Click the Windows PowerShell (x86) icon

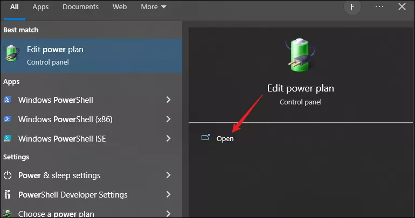8,119
